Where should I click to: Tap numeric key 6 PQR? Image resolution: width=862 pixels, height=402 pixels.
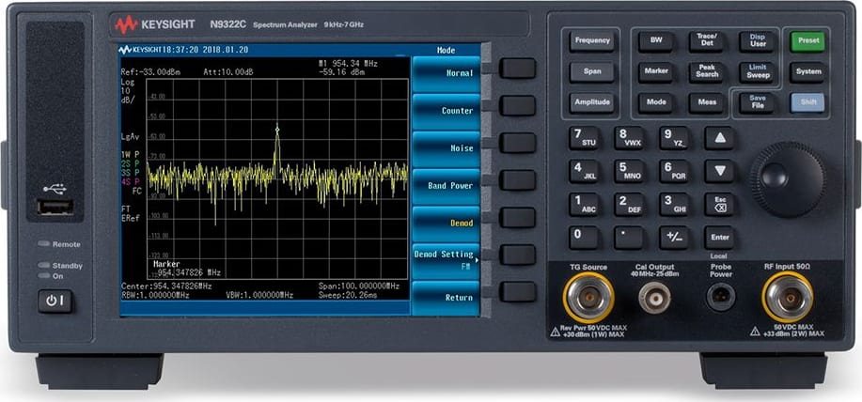[675, 171]
